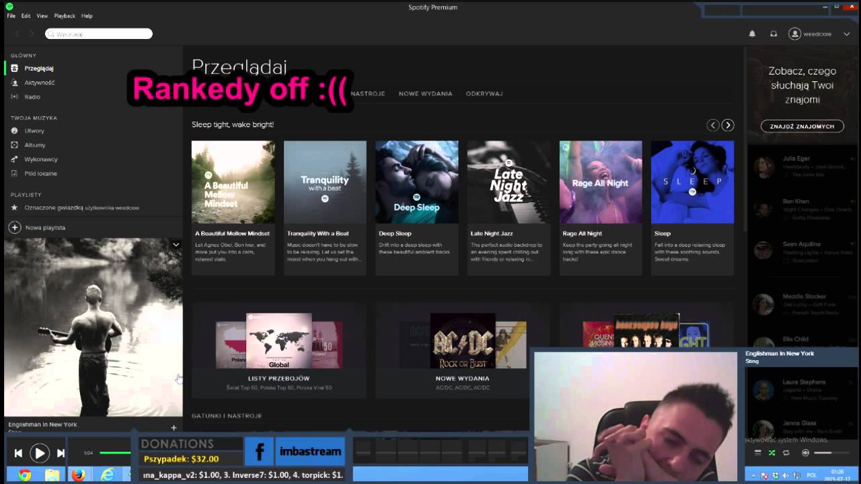The height and width of the screenshot is (484, 861).
Task: Open the Edit menu
Action: pyautogui.click(x=26, y=15)
